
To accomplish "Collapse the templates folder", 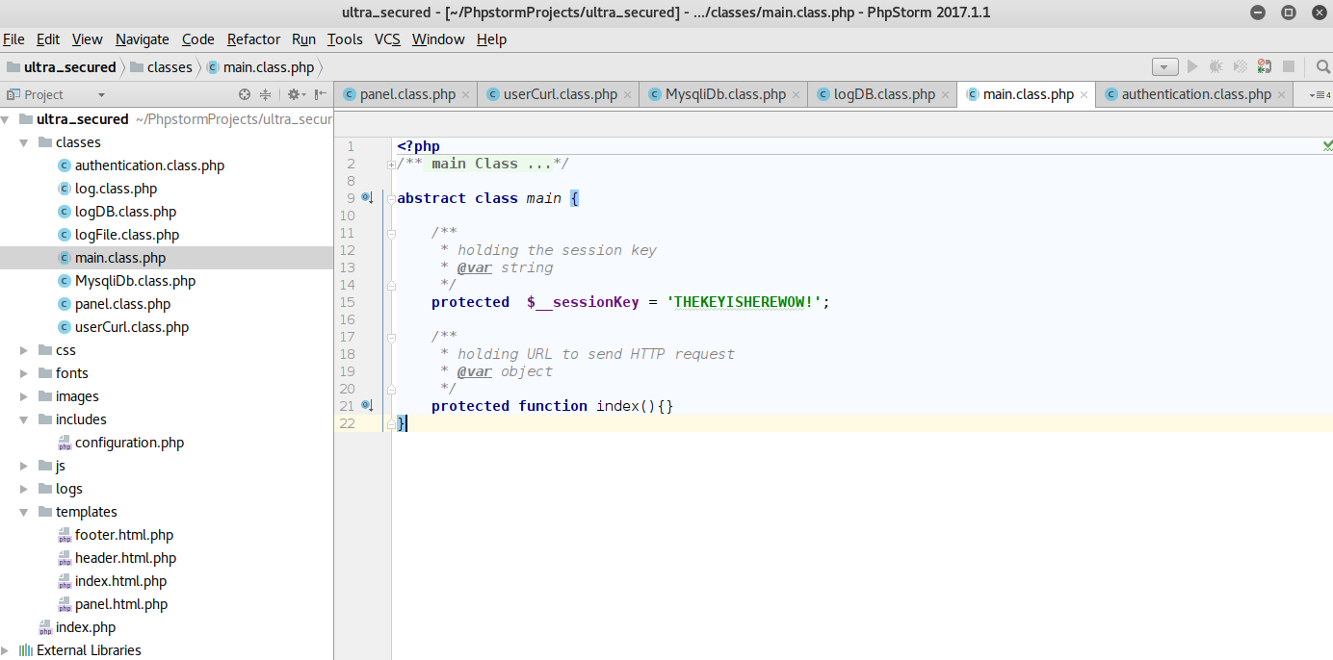I will point(24,512).
